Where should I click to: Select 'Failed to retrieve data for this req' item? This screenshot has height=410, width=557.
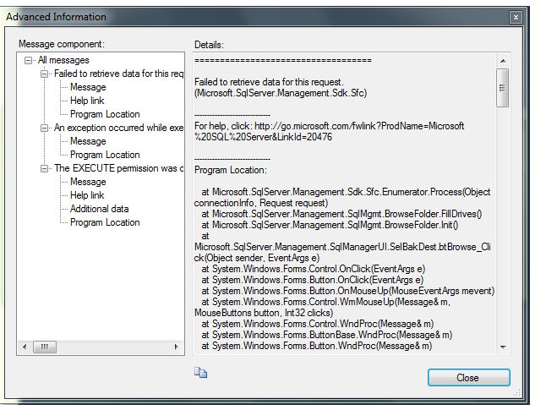point(118,74)
